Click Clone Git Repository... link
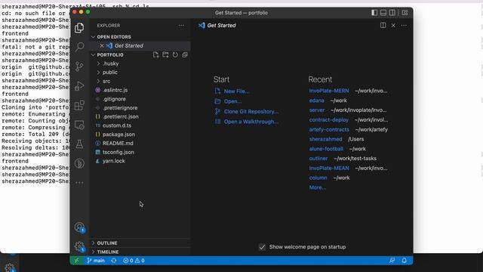 point(251,112)
